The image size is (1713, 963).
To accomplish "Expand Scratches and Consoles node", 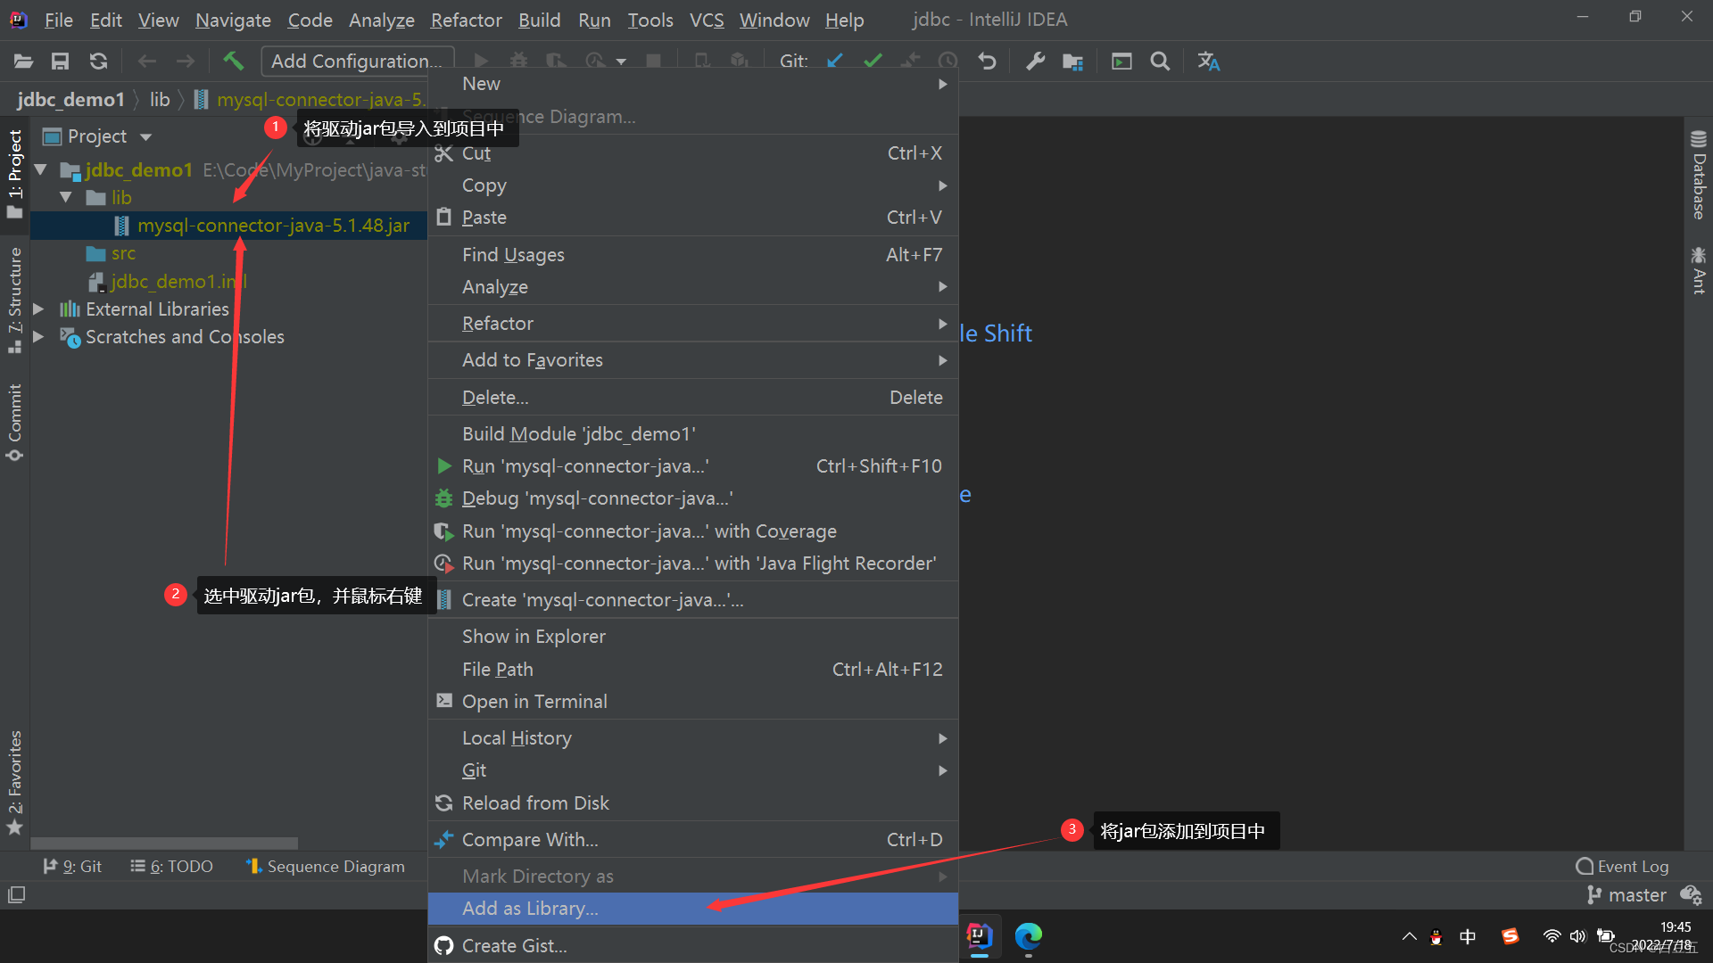I will click(x=39, y=337).
